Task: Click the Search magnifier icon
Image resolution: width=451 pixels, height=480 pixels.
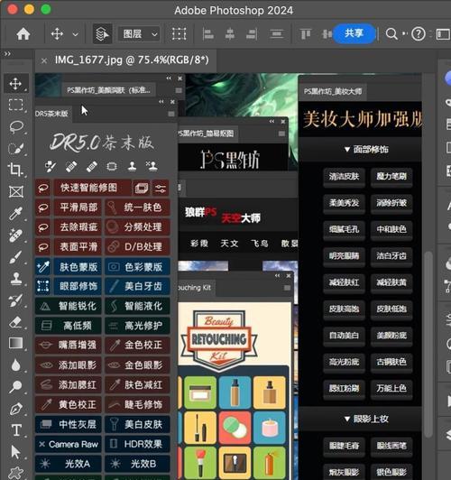Action: 391,33
